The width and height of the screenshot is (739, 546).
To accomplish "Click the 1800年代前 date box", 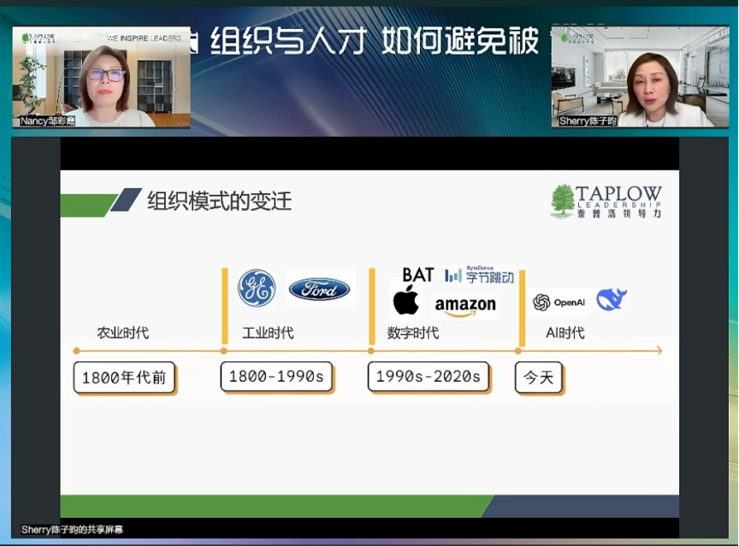I will click(124, 377).
